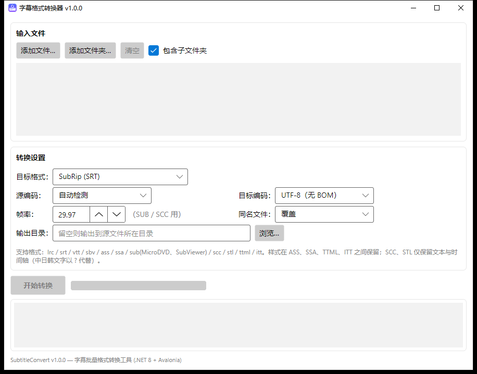This screenshot has width=477, height=374.
Task: Click the 帧率 29.97 input field
Action: click(x=71, y=214)
